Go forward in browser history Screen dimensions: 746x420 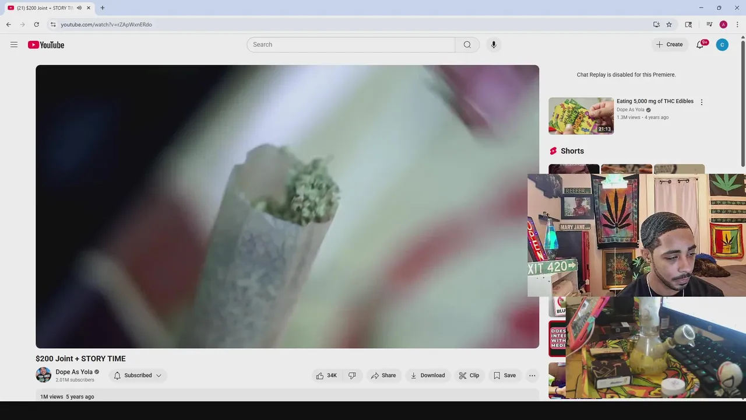pyautogui.click(x=22, y=24)
